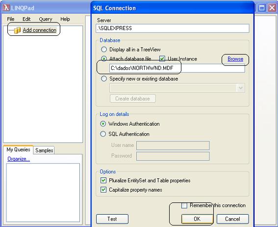Click the Browse link for database file
Viewport: 278px width, 227px height.
pos(235,59)
